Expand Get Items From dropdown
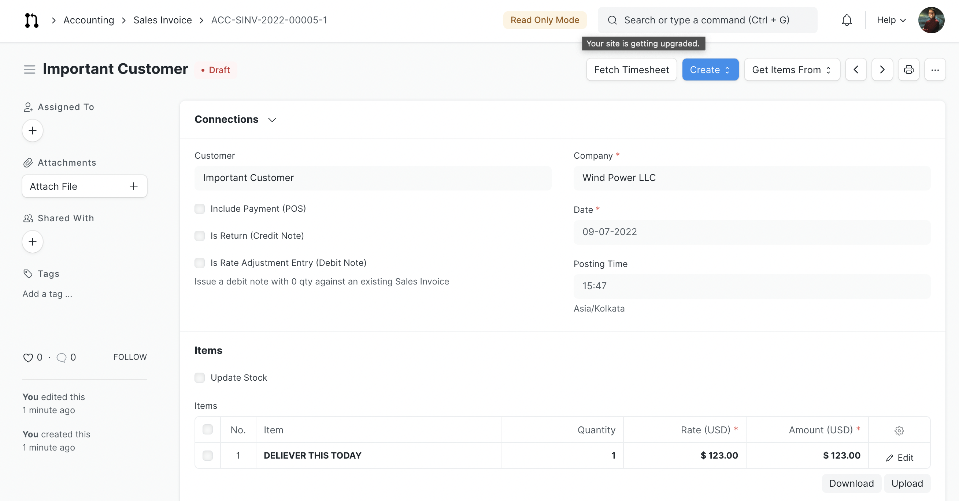Screen dimensions: 959x501 tap(792, 69)
